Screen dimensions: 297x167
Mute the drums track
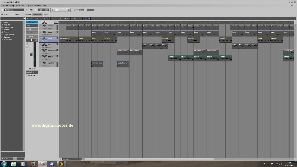click(43, 26)
